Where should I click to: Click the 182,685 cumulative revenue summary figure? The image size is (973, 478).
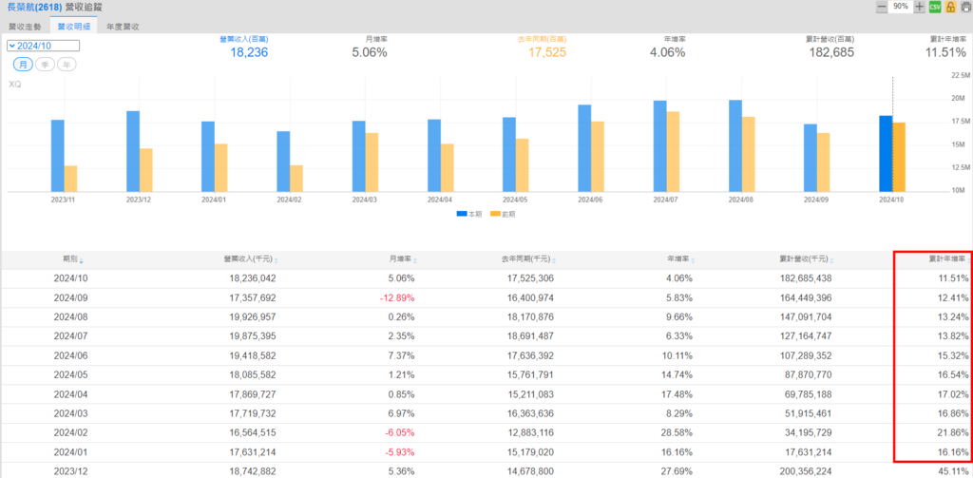[830, 53]
